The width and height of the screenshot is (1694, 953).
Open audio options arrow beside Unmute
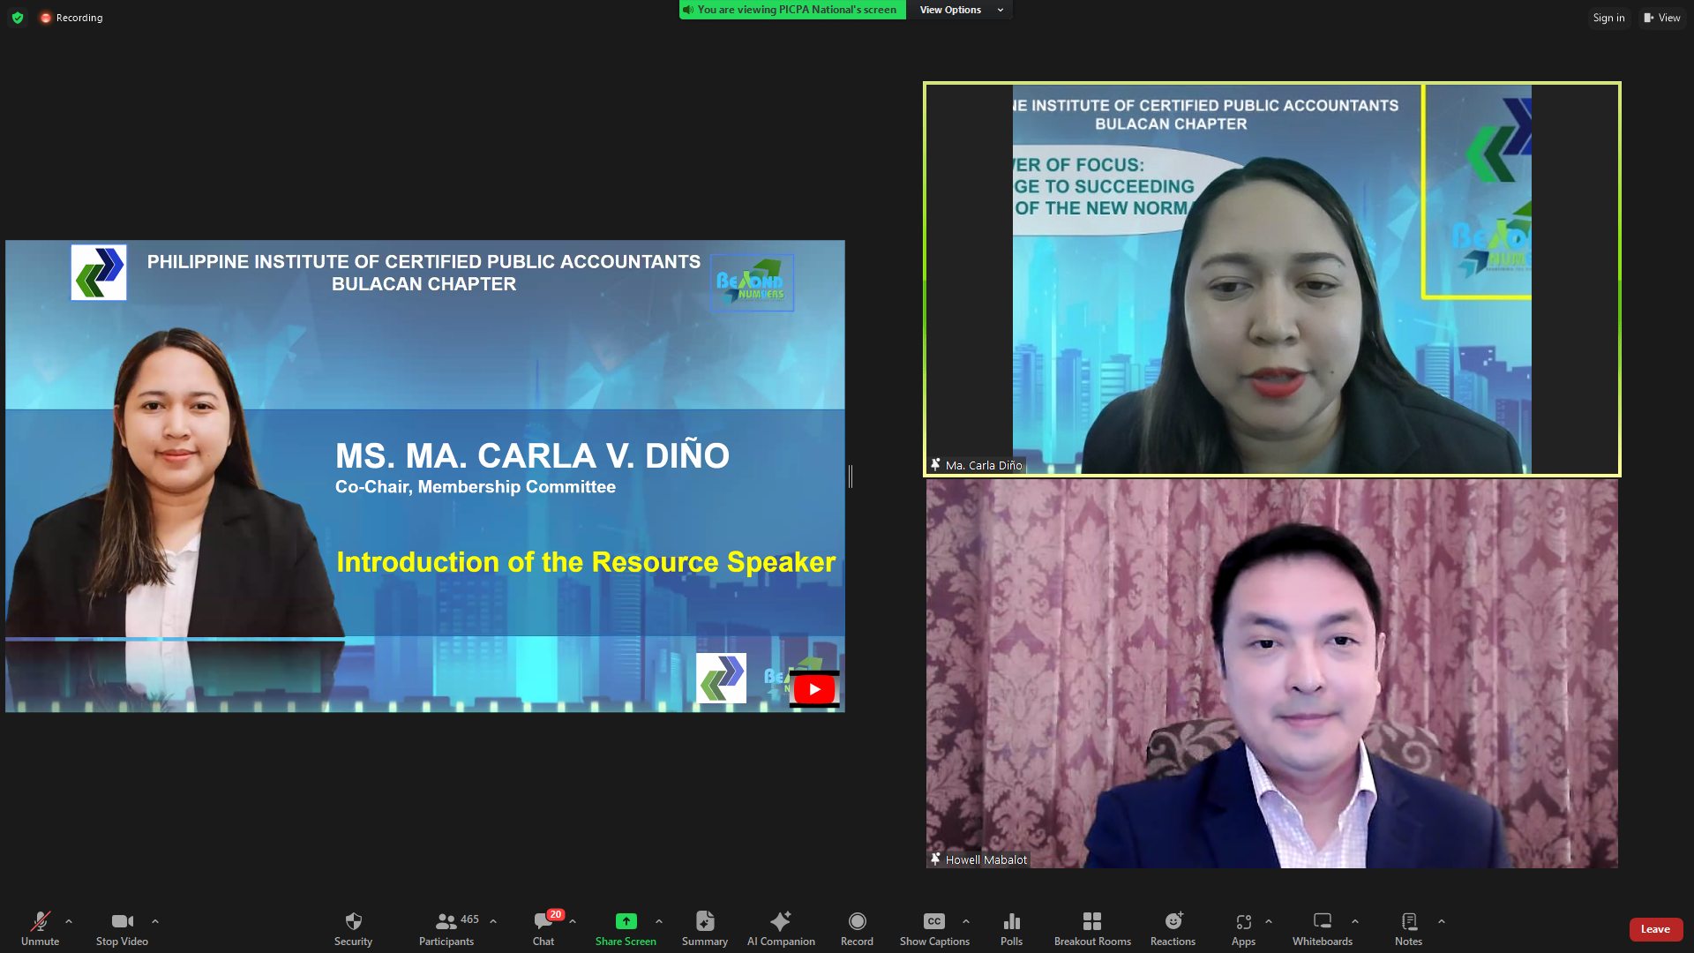tap(69, 921)
